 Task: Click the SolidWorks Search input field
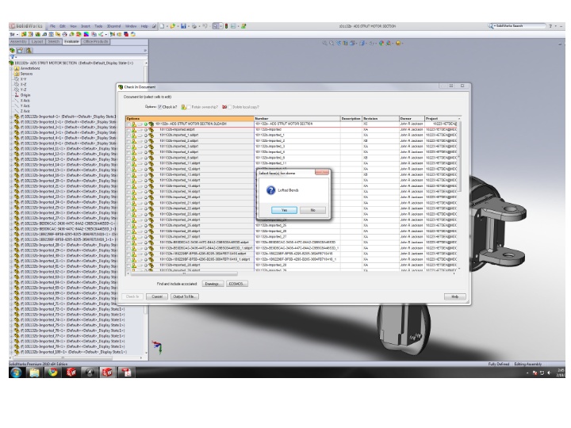521,26
